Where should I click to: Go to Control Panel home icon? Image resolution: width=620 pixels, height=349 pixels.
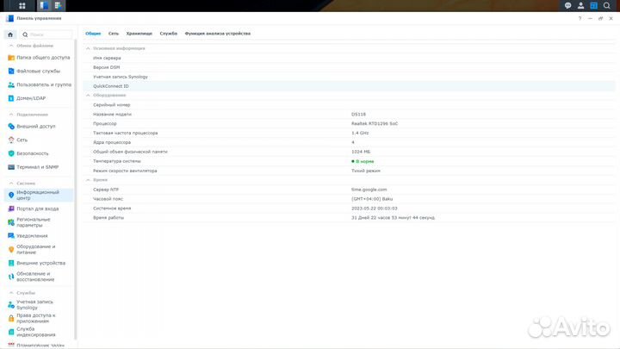point(10,34)
